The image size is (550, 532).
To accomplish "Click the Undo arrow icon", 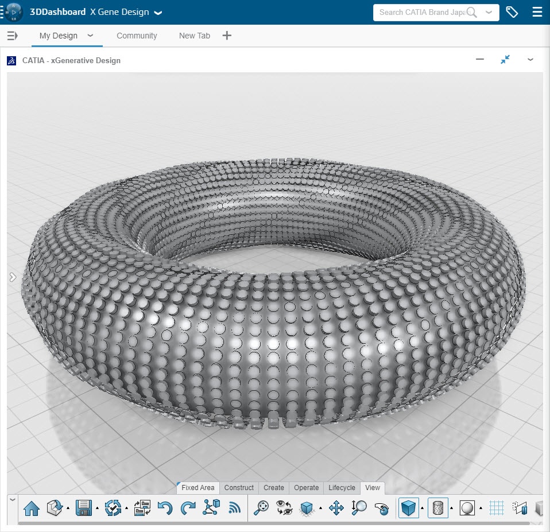I will pos(165,508).
